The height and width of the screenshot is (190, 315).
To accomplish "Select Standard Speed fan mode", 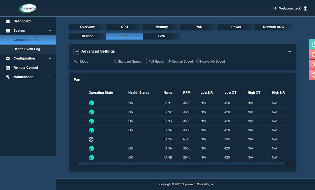I will pyautogui.click(x=116, y=61).
